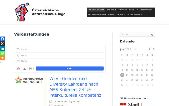Select June 5 in calendar

pos(137,65)
